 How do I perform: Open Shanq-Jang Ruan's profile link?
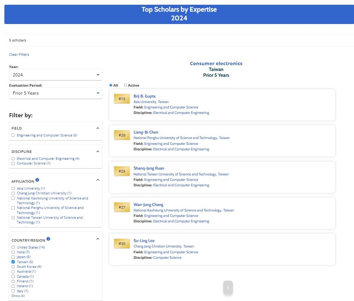pyautogui.click(x=149, y=168)
